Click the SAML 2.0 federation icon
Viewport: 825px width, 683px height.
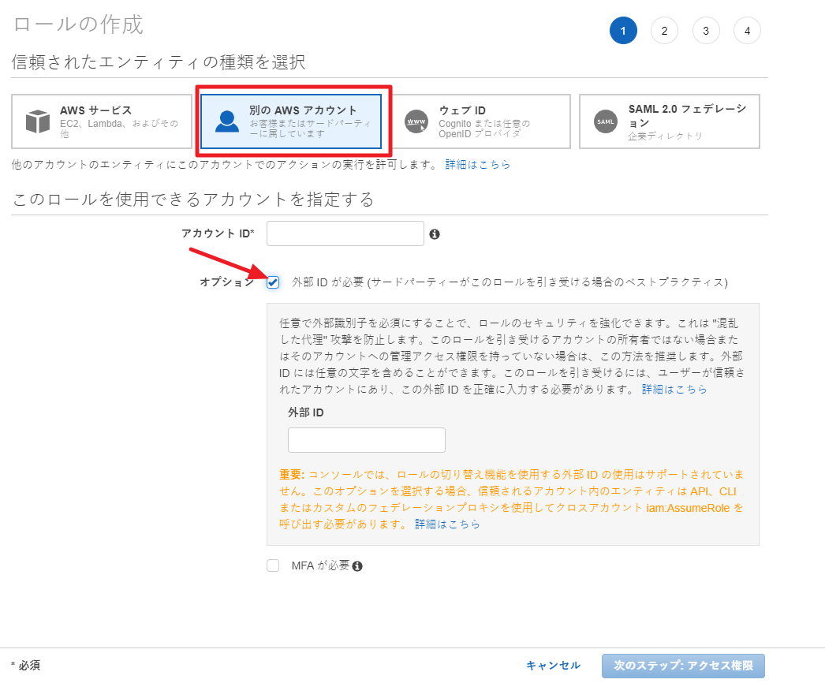pos(606,121)
